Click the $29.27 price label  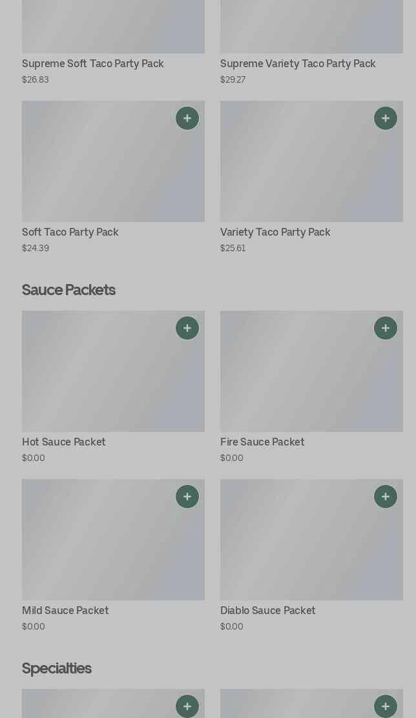[233, 80]
